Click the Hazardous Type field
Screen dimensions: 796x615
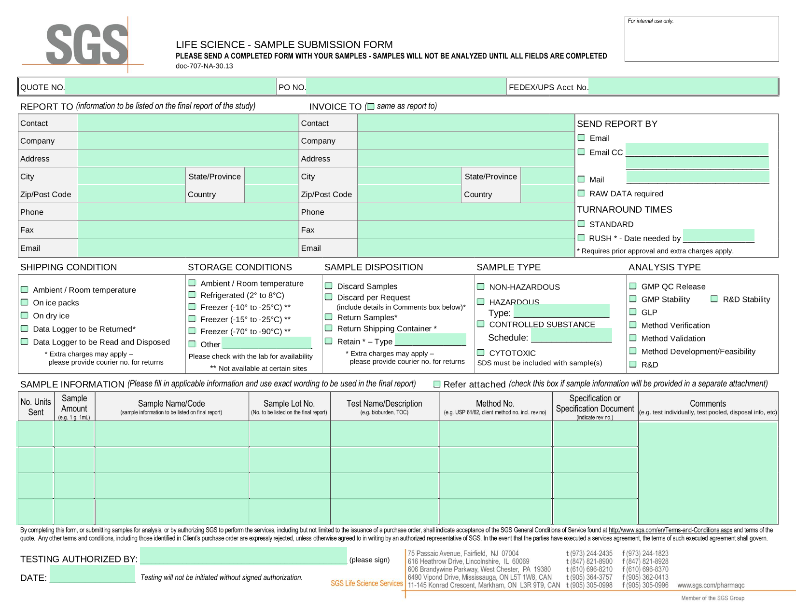[561, 311]
